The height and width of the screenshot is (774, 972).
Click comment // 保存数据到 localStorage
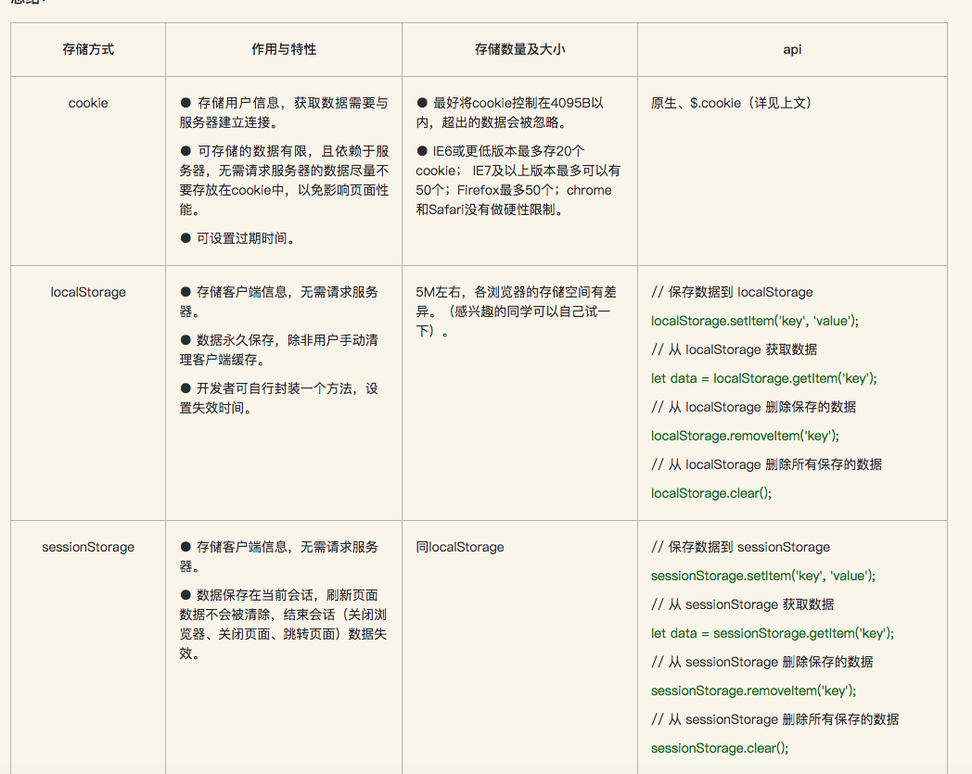tap(732, 292)
